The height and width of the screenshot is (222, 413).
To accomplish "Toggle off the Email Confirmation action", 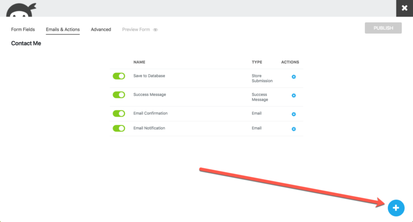I will 119,114.
